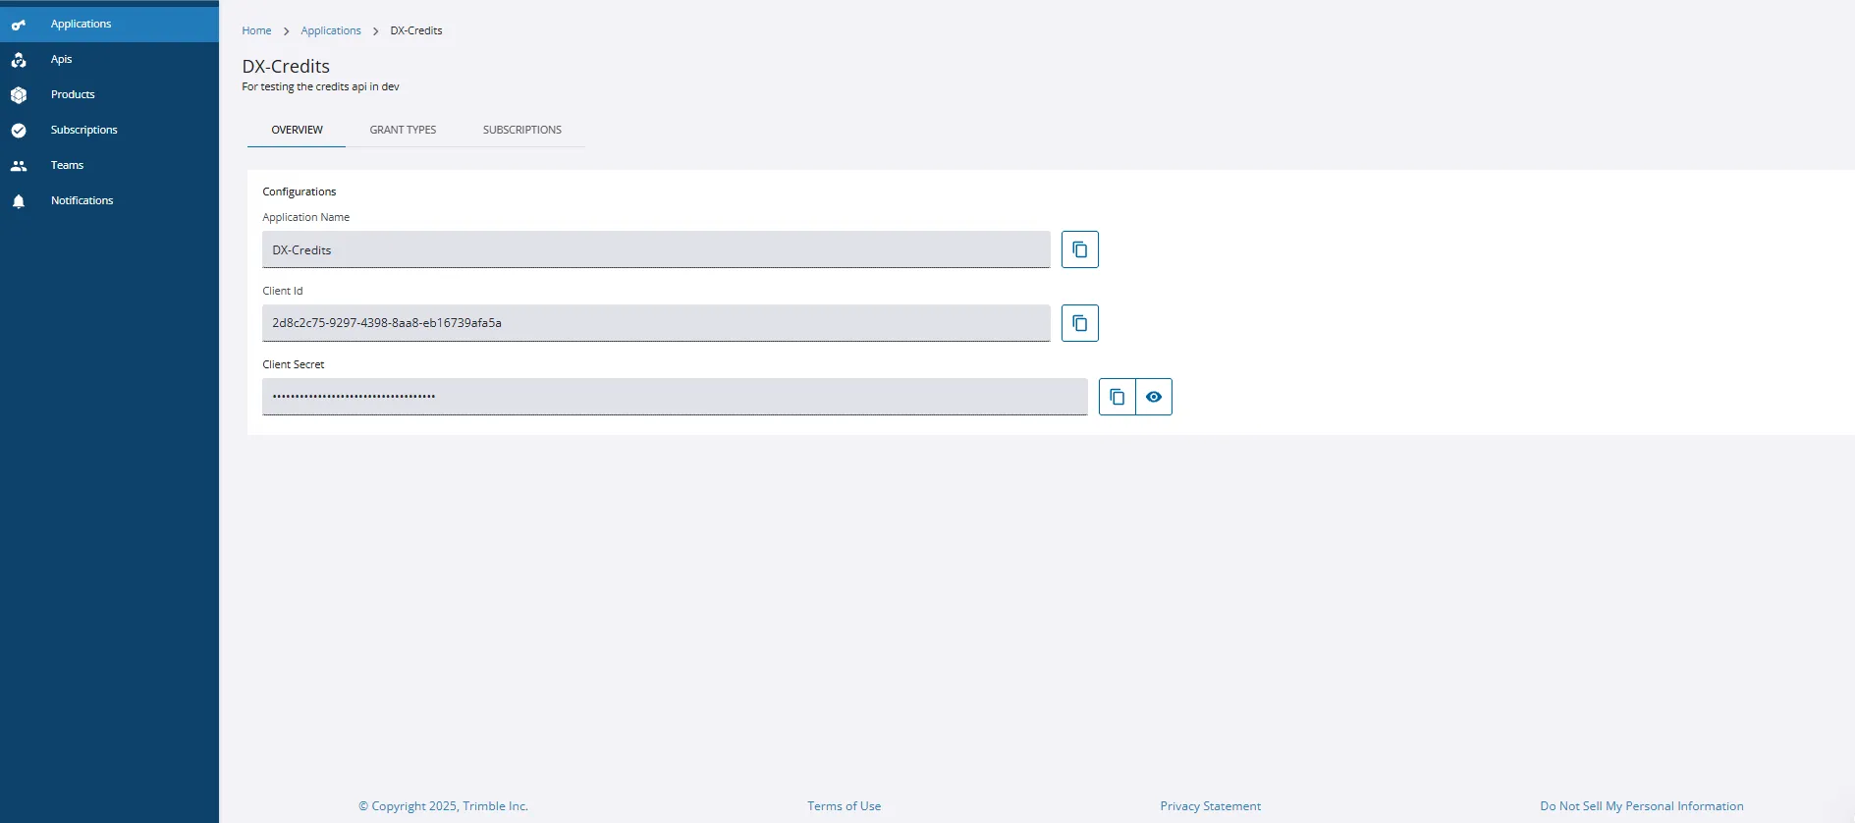Open Do Not Sell My Personal Information
Screen dimensions: 1855x823
(x=1642, y=806)
